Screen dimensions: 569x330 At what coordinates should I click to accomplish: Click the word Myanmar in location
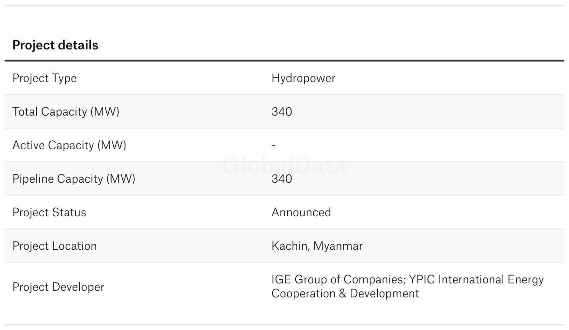click(x=338, y=246)
